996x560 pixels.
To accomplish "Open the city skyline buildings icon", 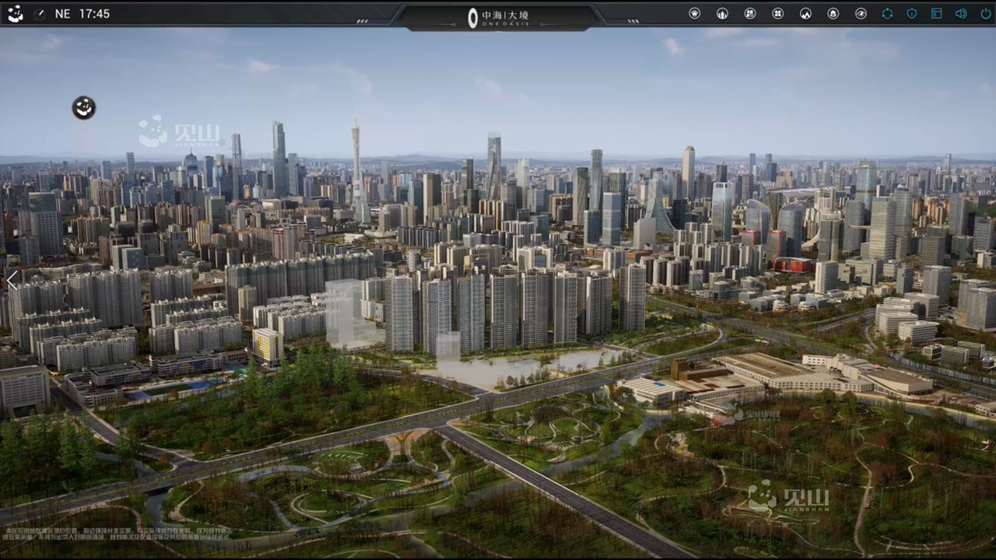I will pos(722,13).
